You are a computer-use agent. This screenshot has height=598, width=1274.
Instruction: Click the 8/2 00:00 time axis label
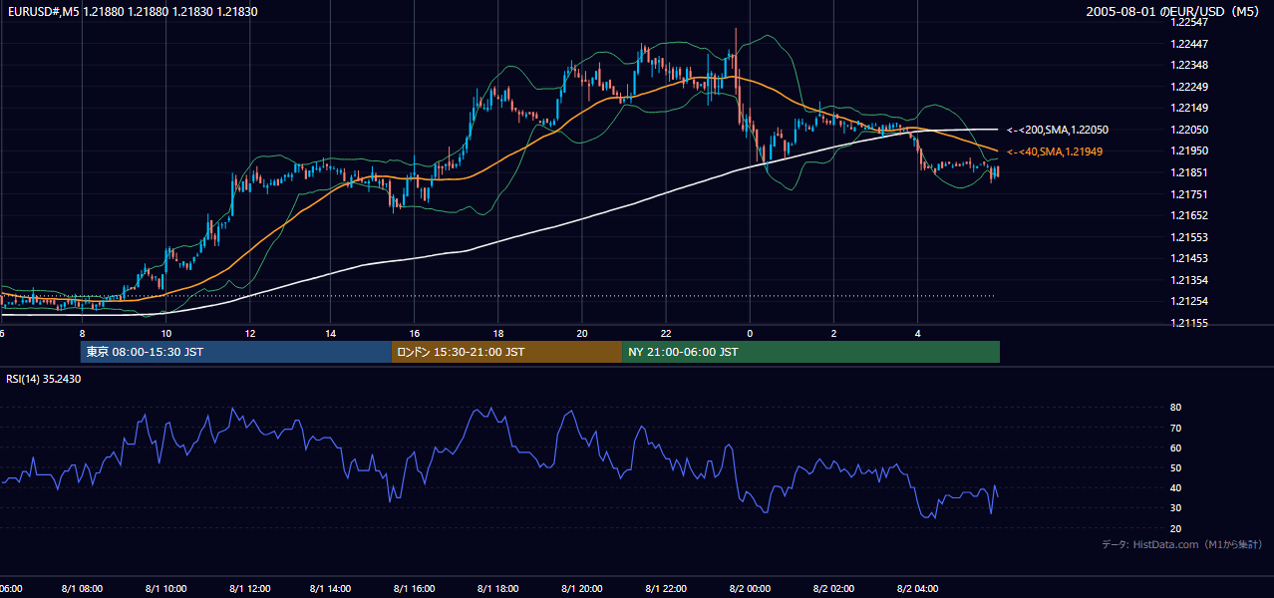(750, 589)
